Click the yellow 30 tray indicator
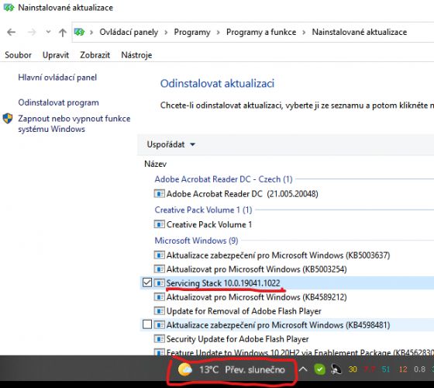The width and height of the screenshot is (434, 388). (353, 369)
